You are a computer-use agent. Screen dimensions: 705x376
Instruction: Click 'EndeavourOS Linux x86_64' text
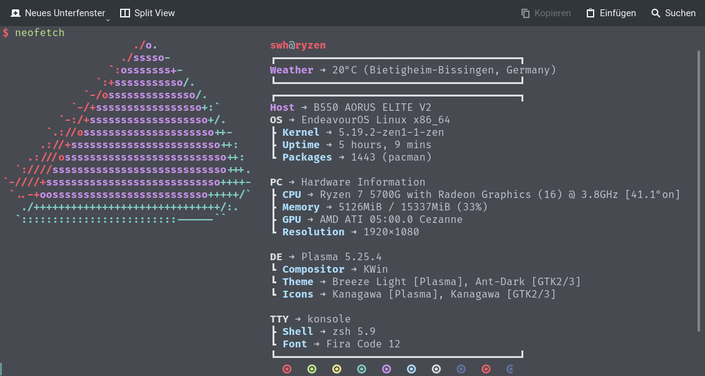pyautogui.click(x=375, y=120)
